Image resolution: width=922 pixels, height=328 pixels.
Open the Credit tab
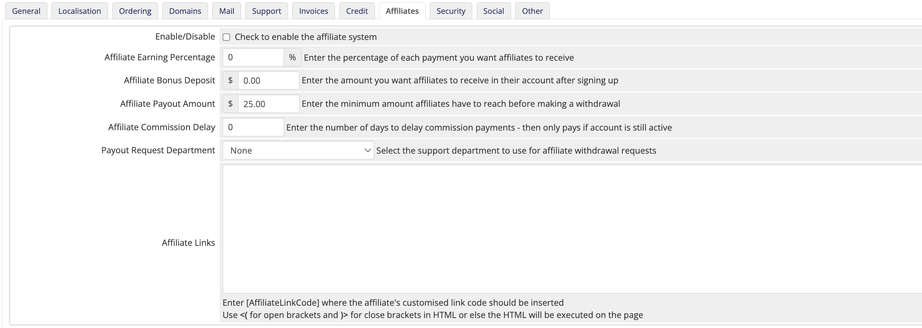[357, 11]
